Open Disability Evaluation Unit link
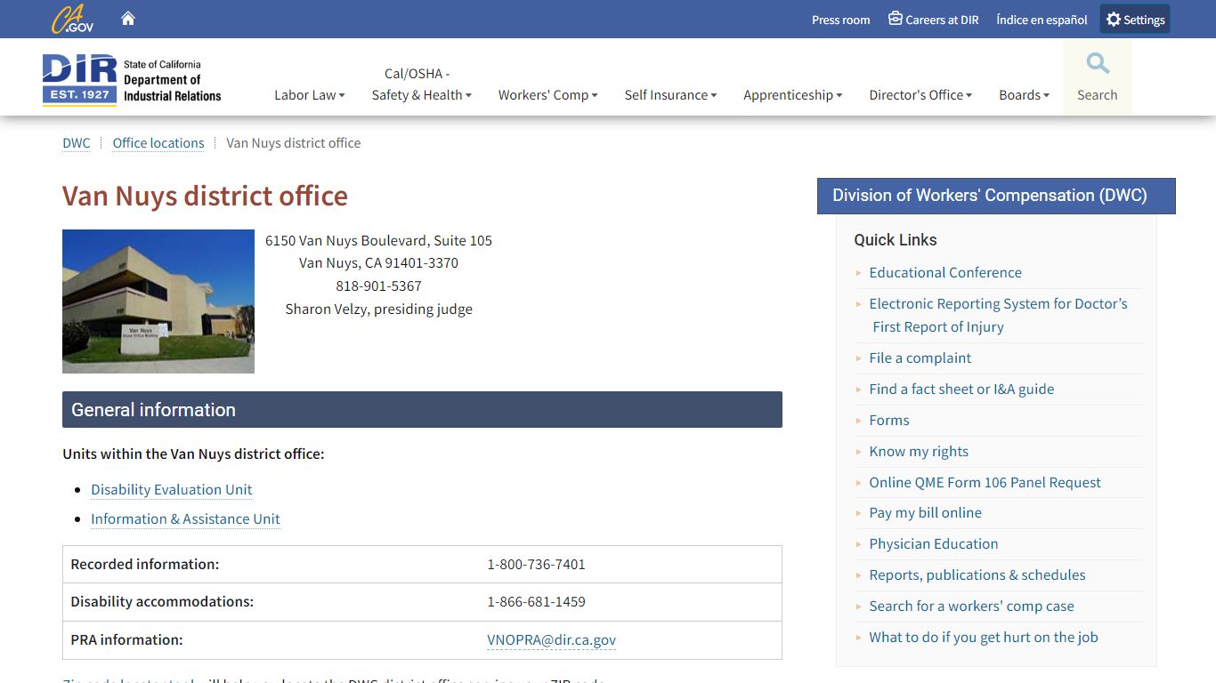 [171, 490]
